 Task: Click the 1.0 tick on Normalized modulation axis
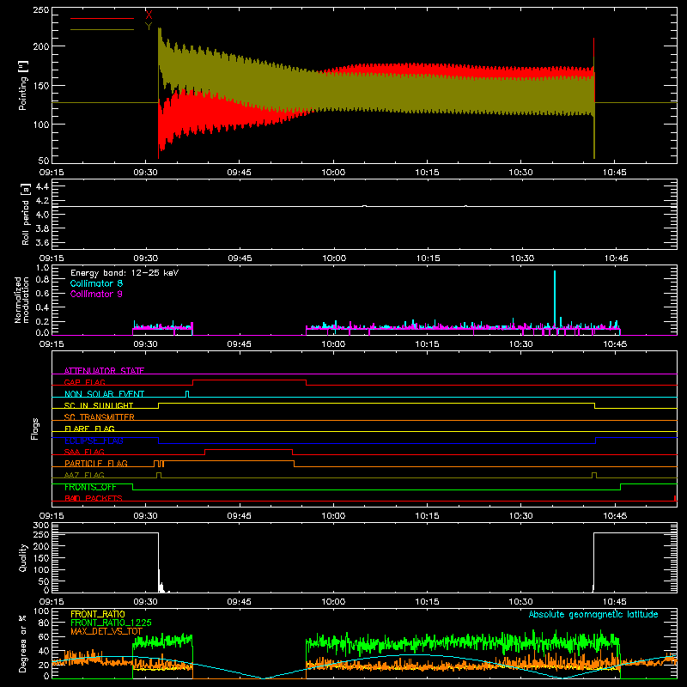[x=42, y=267]
